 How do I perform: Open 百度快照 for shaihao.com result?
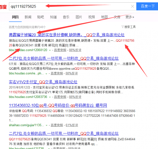tap(57, 125)
